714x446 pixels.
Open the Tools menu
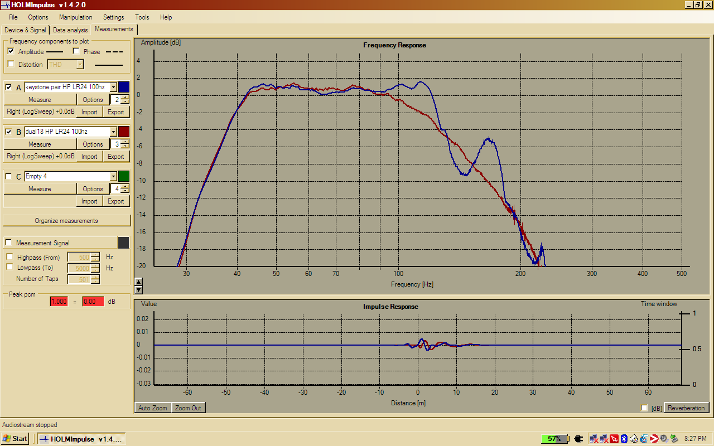[x=142, y=17]
